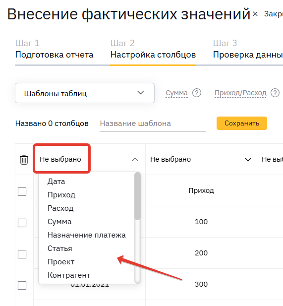Choose Дата from the dropdown list

point(56,182)
